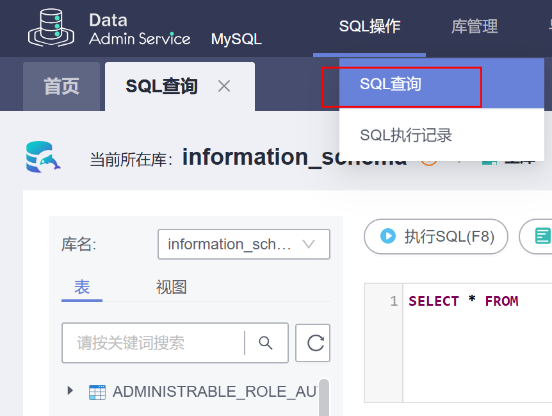Run query with 执行SQL(F8) button
552x416 pixels.
[435, 237]
